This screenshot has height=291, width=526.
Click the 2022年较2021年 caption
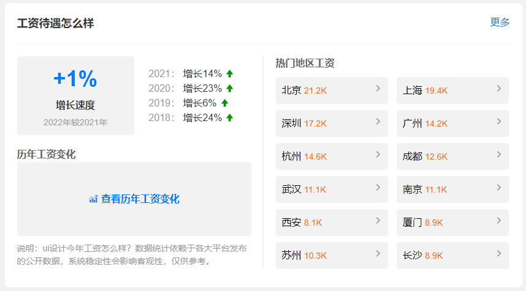(75, 122)
